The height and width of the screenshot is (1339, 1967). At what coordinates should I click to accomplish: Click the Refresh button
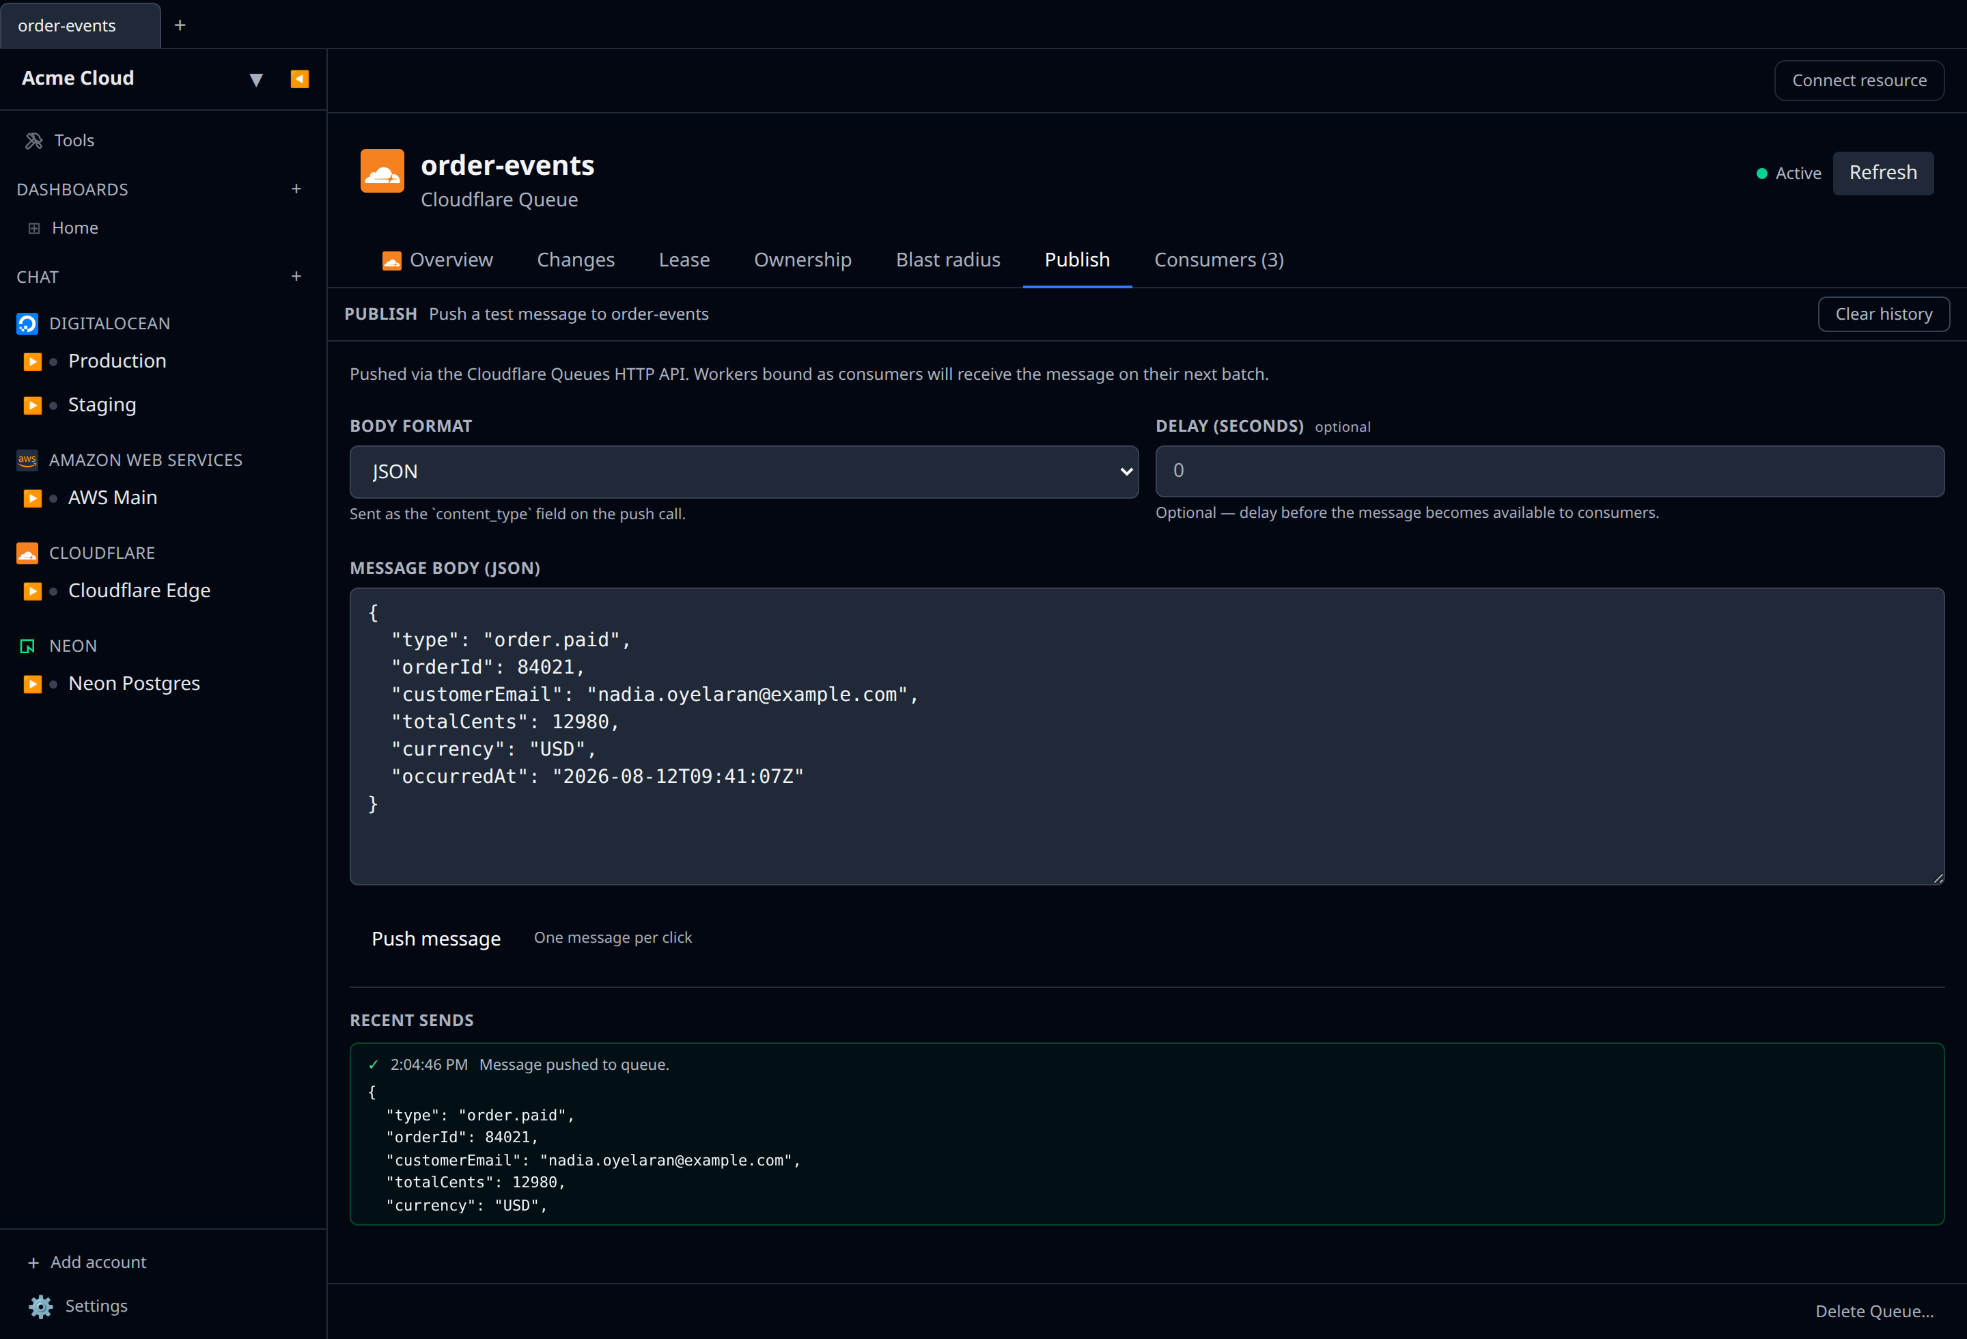(x=1882, y=173)
